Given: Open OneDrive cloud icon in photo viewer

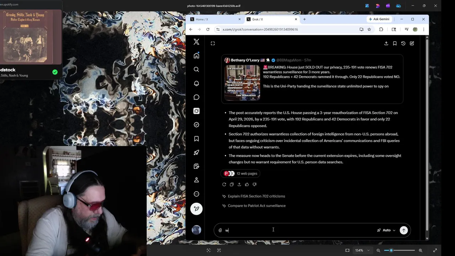Looking at the screenshot, I should [x=398, y=6].
